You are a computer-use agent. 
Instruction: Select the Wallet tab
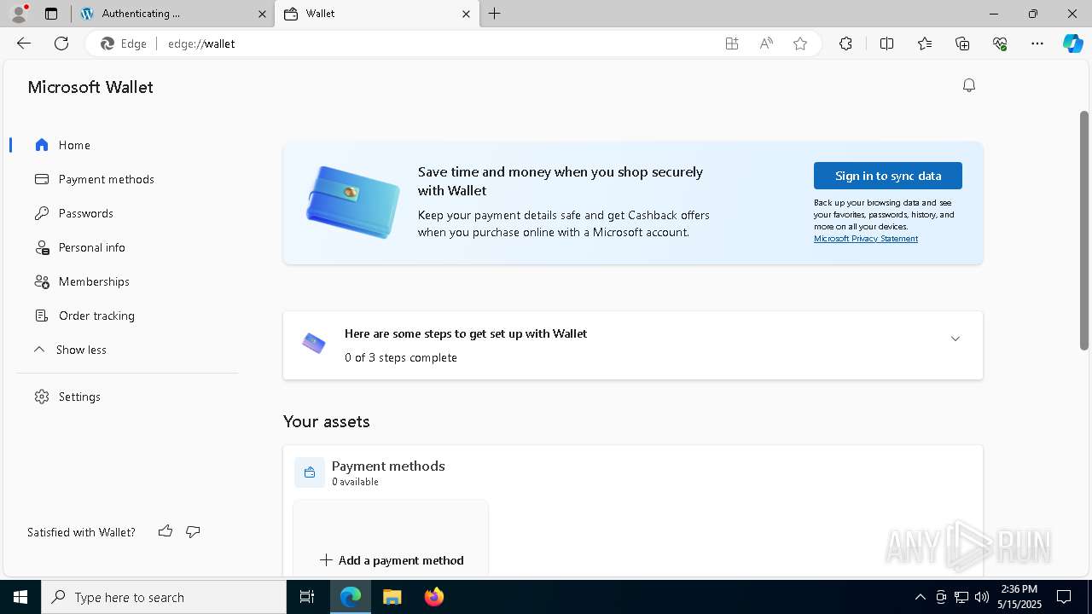click(378, 14)
